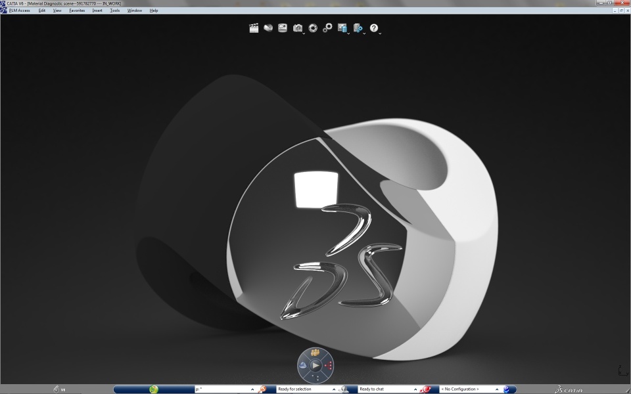Click the red chat icon in status bar
This screenshot has width=631, height=394.
[425, 389]
